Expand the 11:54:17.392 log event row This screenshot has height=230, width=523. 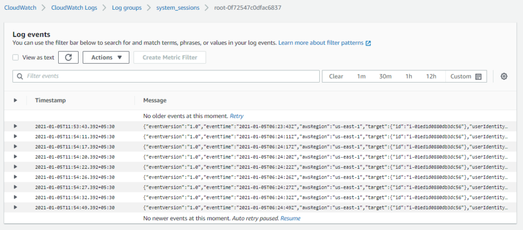(15, 146)
